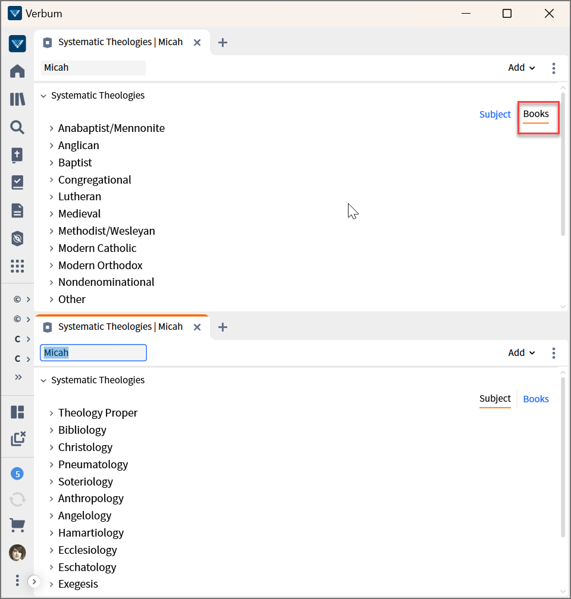This screenshot has width=571, height=599.
Task: Activate top Systematic Theologies | Micah tab
Action: coord(121,42)
